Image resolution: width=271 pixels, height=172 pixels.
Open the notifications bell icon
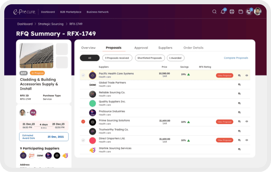click(223, 12)
